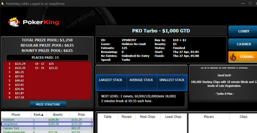Sort by the Bounty column header

(58, 115)
